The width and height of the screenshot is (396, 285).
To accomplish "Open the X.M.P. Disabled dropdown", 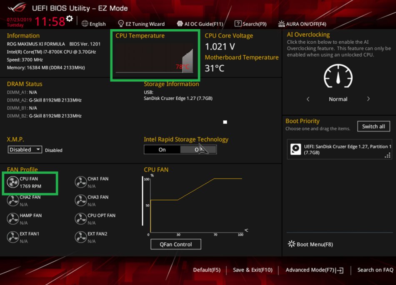I will click(x=25, y=150).
